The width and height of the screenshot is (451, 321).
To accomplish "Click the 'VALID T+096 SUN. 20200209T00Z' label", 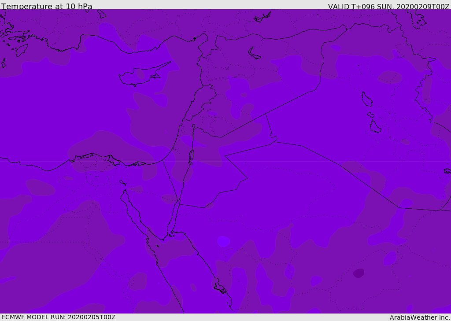I will tap(388, 7).
